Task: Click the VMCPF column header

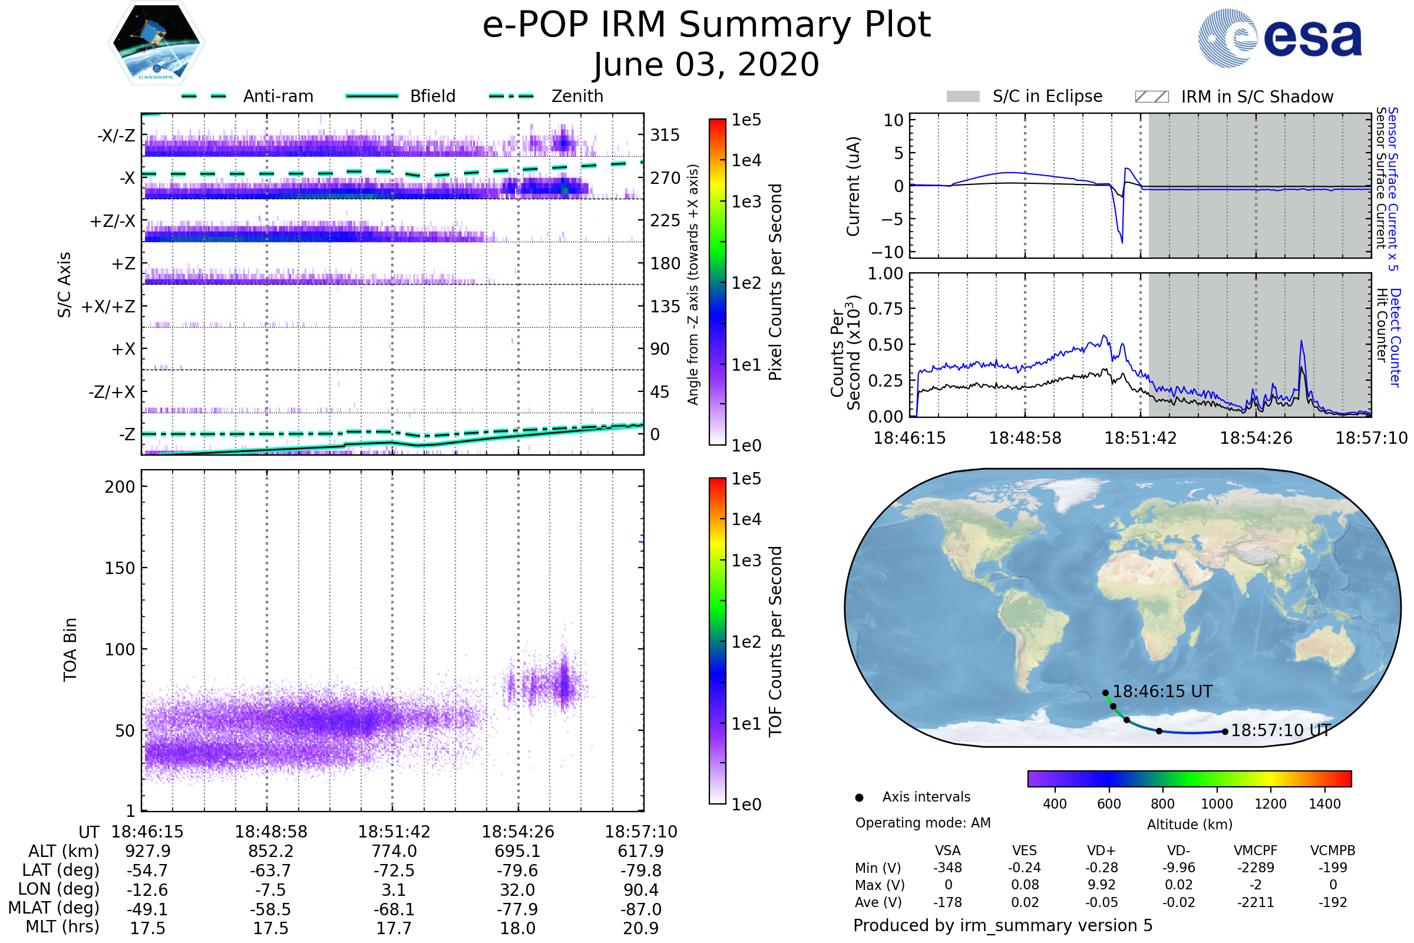Action: tap(1256, 850)
